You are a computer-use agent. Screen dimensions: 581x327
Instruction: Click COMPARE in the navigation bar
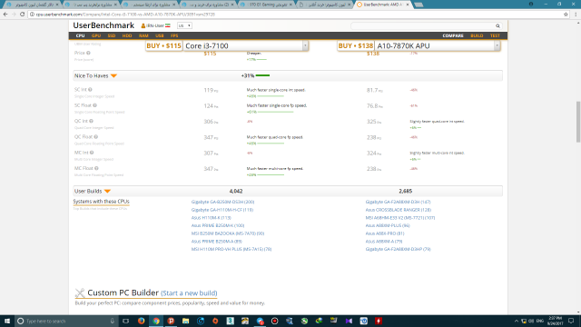453,35
